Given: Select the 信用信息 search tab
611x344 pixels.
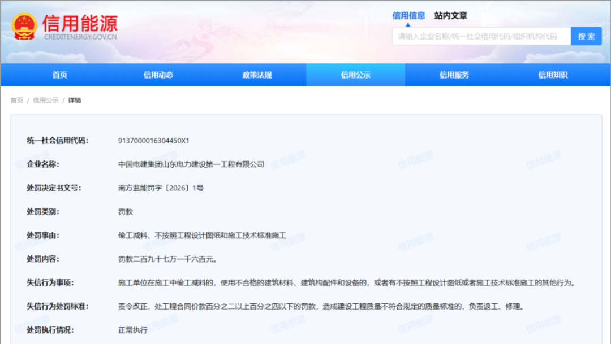Looking at the screenshot, I should tap(408, 16).
